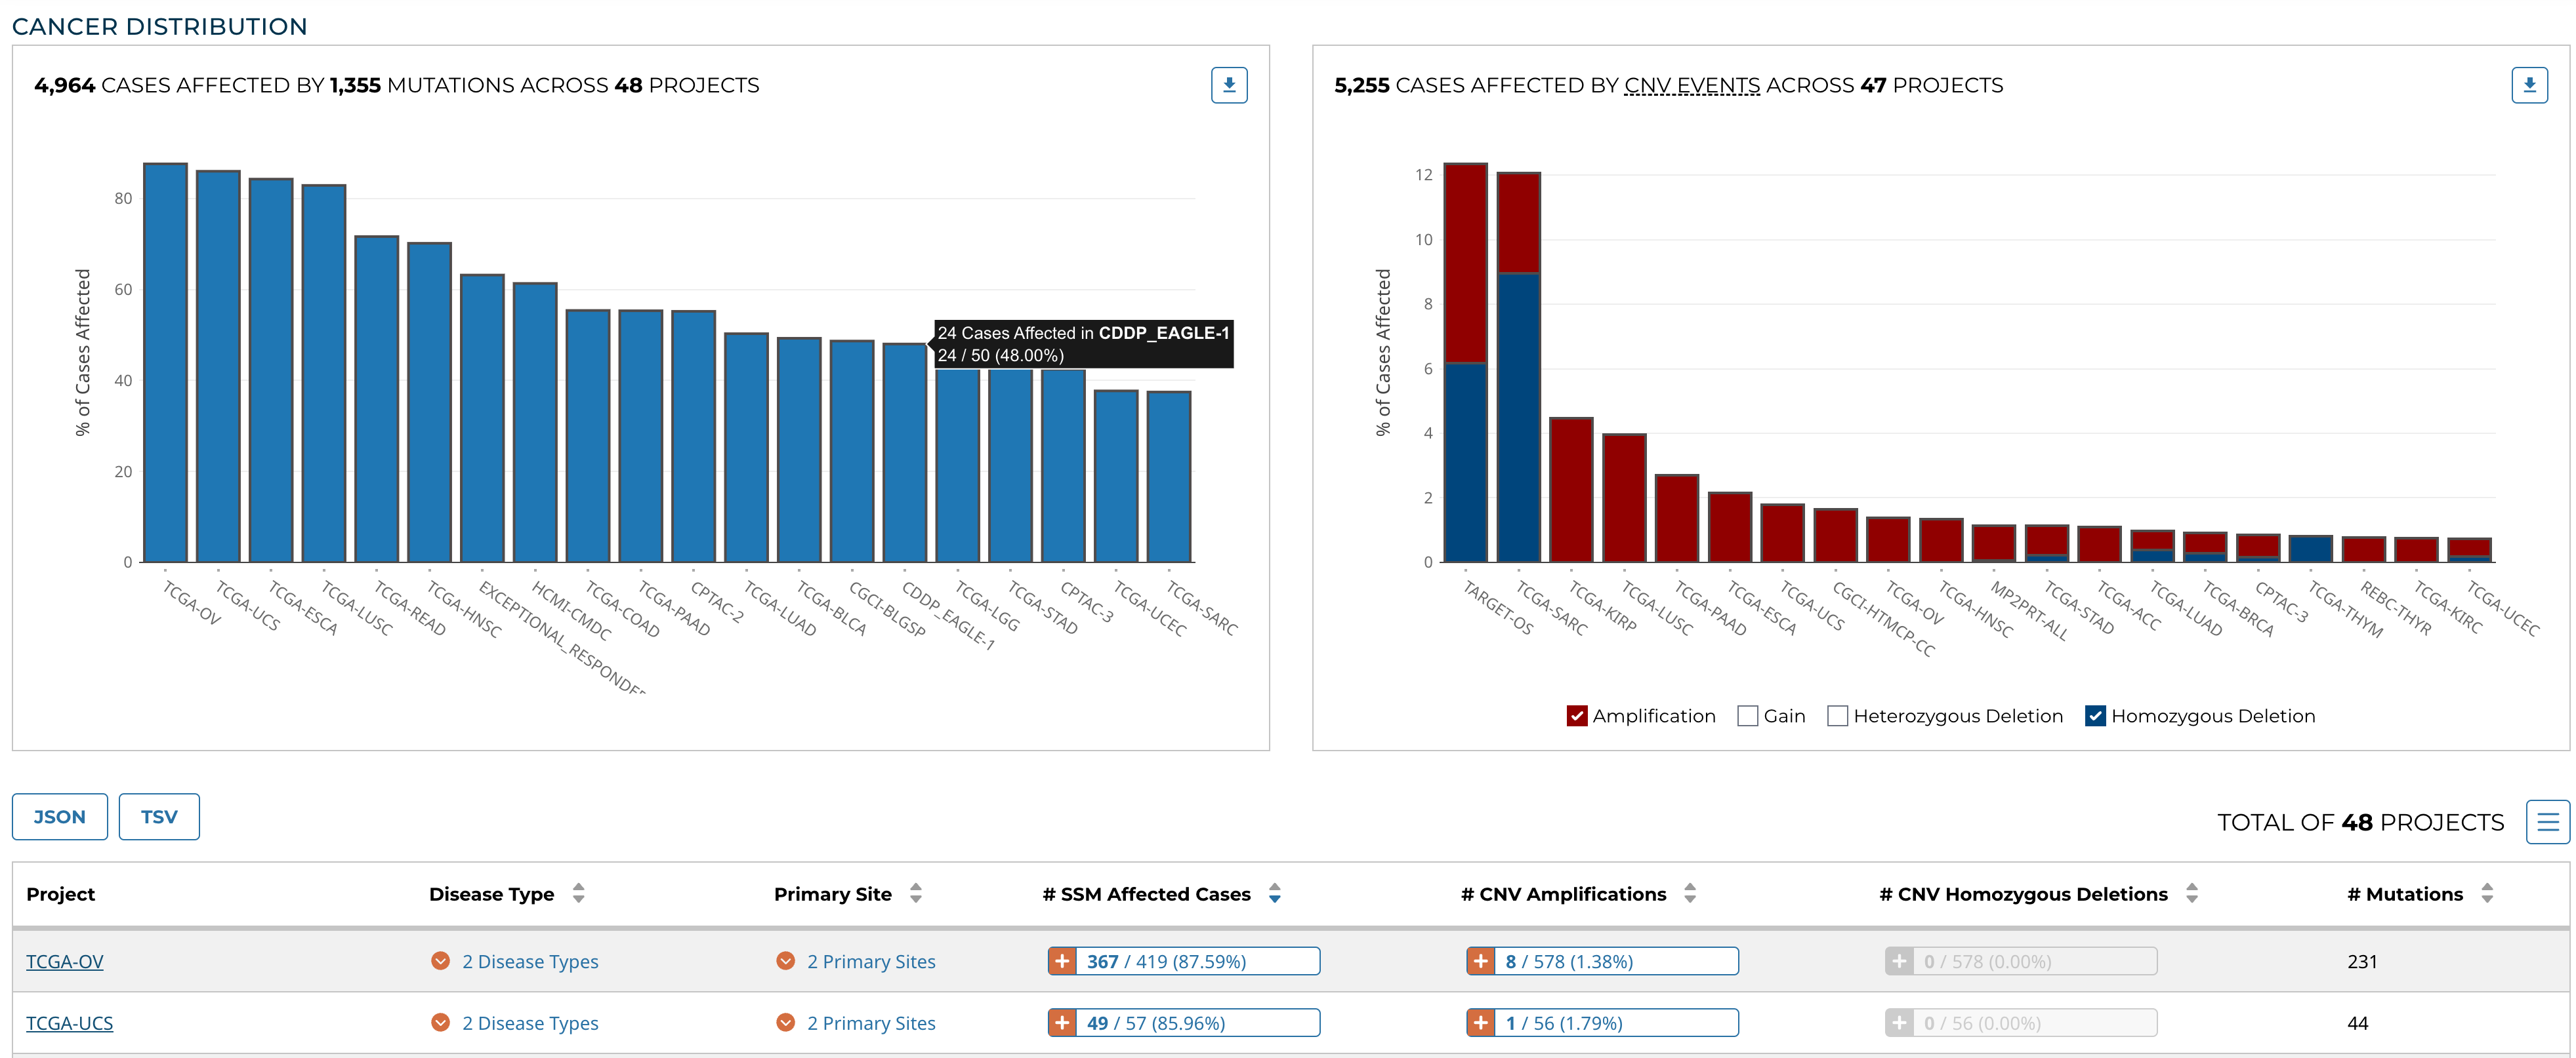Enable the Heterozygous Deletion checkbox
The height and width of the screenshot is (1058, 2576).
pyautogui.click(x=1837, y=715)
